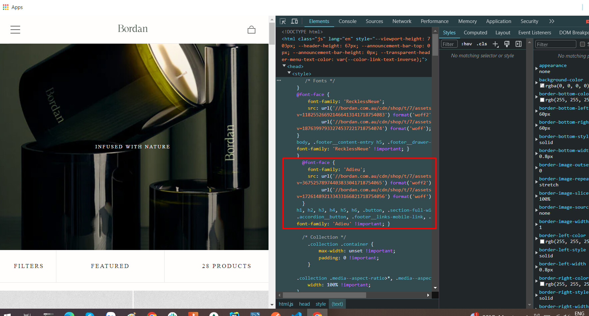Toggle the device toolbar icon
Image resolution: width=589 pixels, height=316 pixels.
[294, 21]
